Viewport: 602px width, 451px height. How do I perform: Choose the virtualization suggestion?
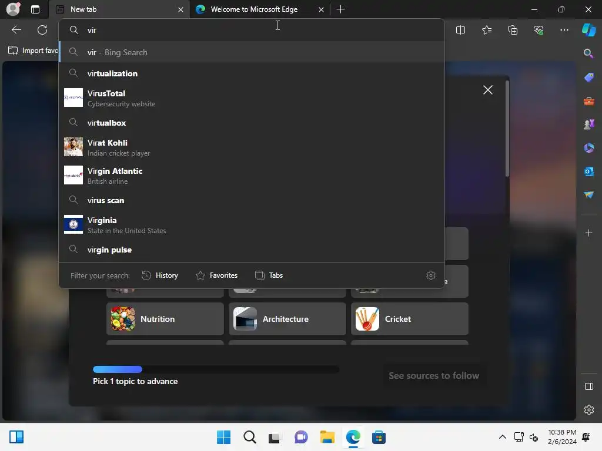click(252, 73)
